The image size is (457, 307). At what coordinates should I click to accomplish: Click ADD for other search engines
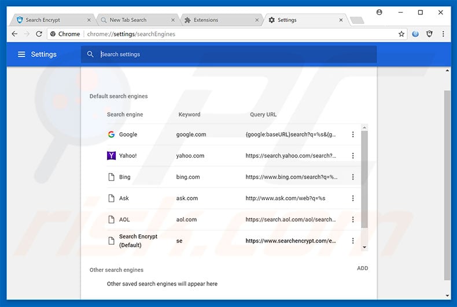pos(363,268)
